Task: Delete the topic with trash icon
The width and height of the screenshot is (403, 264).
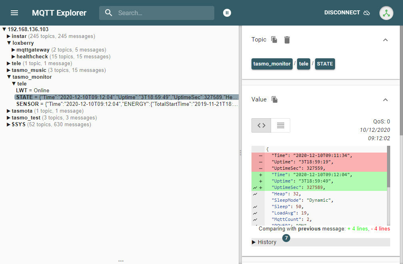Action: click(x=287, y=40)
